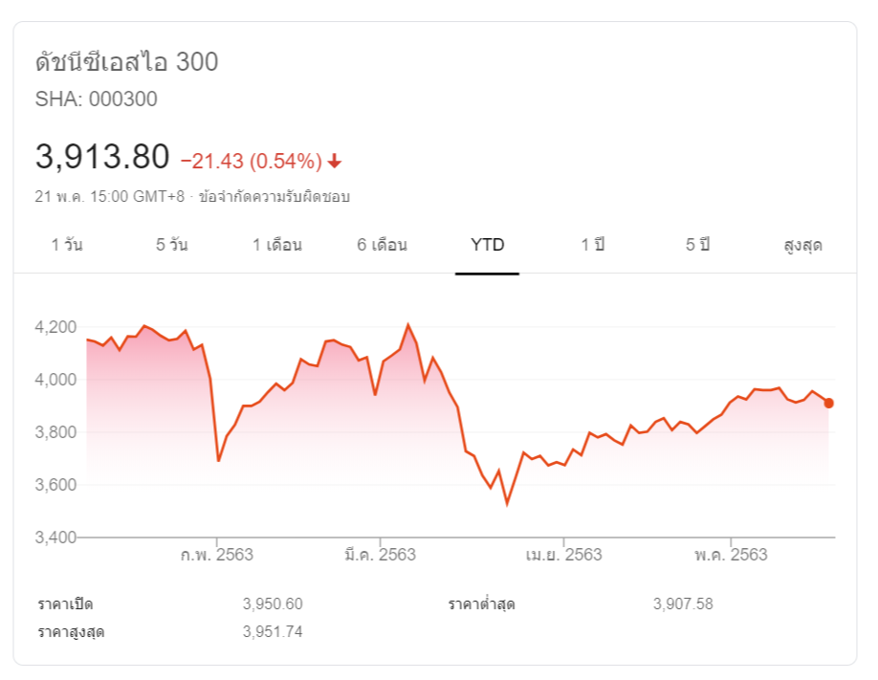
Task: Show the สูงสุด maximum range
Action: point(802,245)
